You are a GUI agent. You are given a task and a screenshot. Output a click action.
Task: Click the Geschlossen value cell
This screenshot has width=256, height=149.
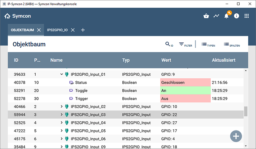pos(186,82)
